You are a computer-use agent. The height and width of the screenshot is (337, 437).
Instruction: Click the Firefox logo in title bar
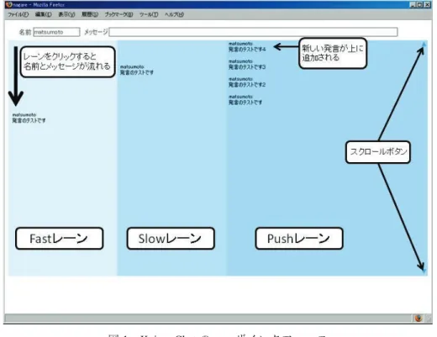8,5
